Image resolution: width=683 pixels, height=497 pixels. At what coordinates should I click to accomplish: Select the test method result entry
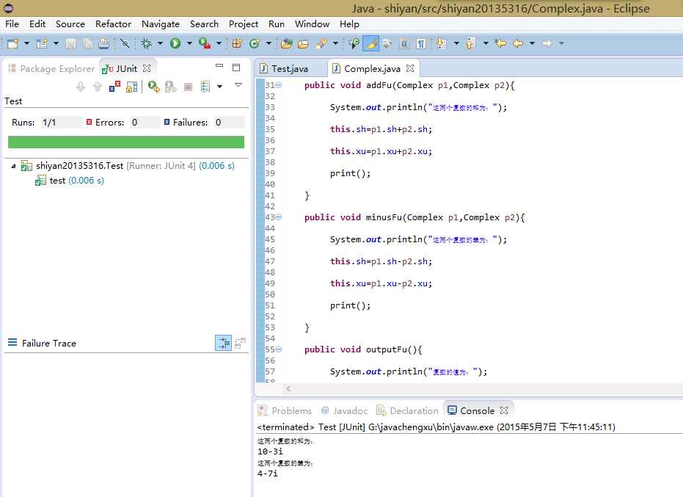pyautogui.click(x=57, y=181)
